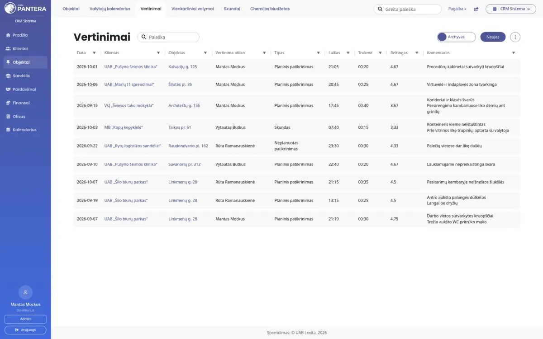Click the Naujas button
The width and height of the screenshot is (543, 339).
pyautogui.click(x=493, y=37)
